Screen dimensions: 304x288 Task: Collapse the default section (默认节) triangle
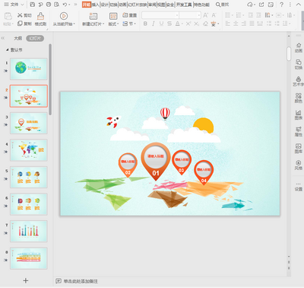[x=7, y=50]
